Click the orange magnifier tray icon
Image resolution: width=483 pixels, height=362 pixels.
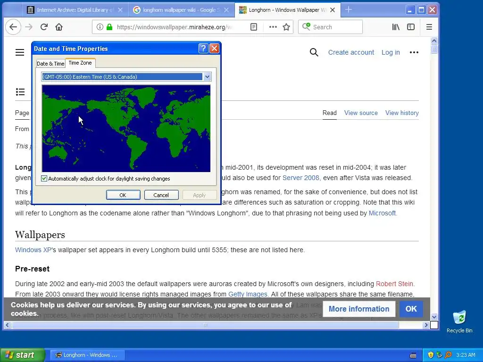[x=449, y=355]
